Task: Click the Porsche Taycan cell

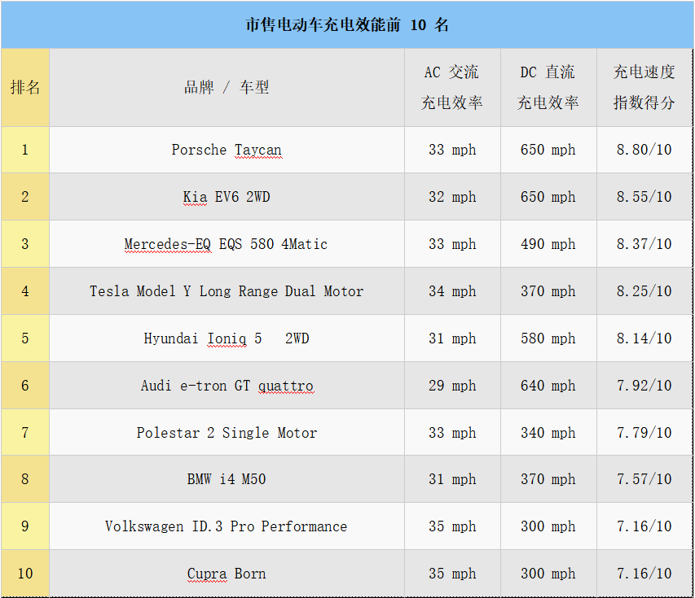Action: (x=227, y=150)
